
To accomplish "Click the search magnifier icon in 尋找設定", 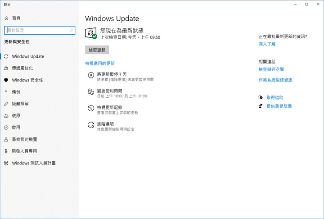I will tap(72, 30).
